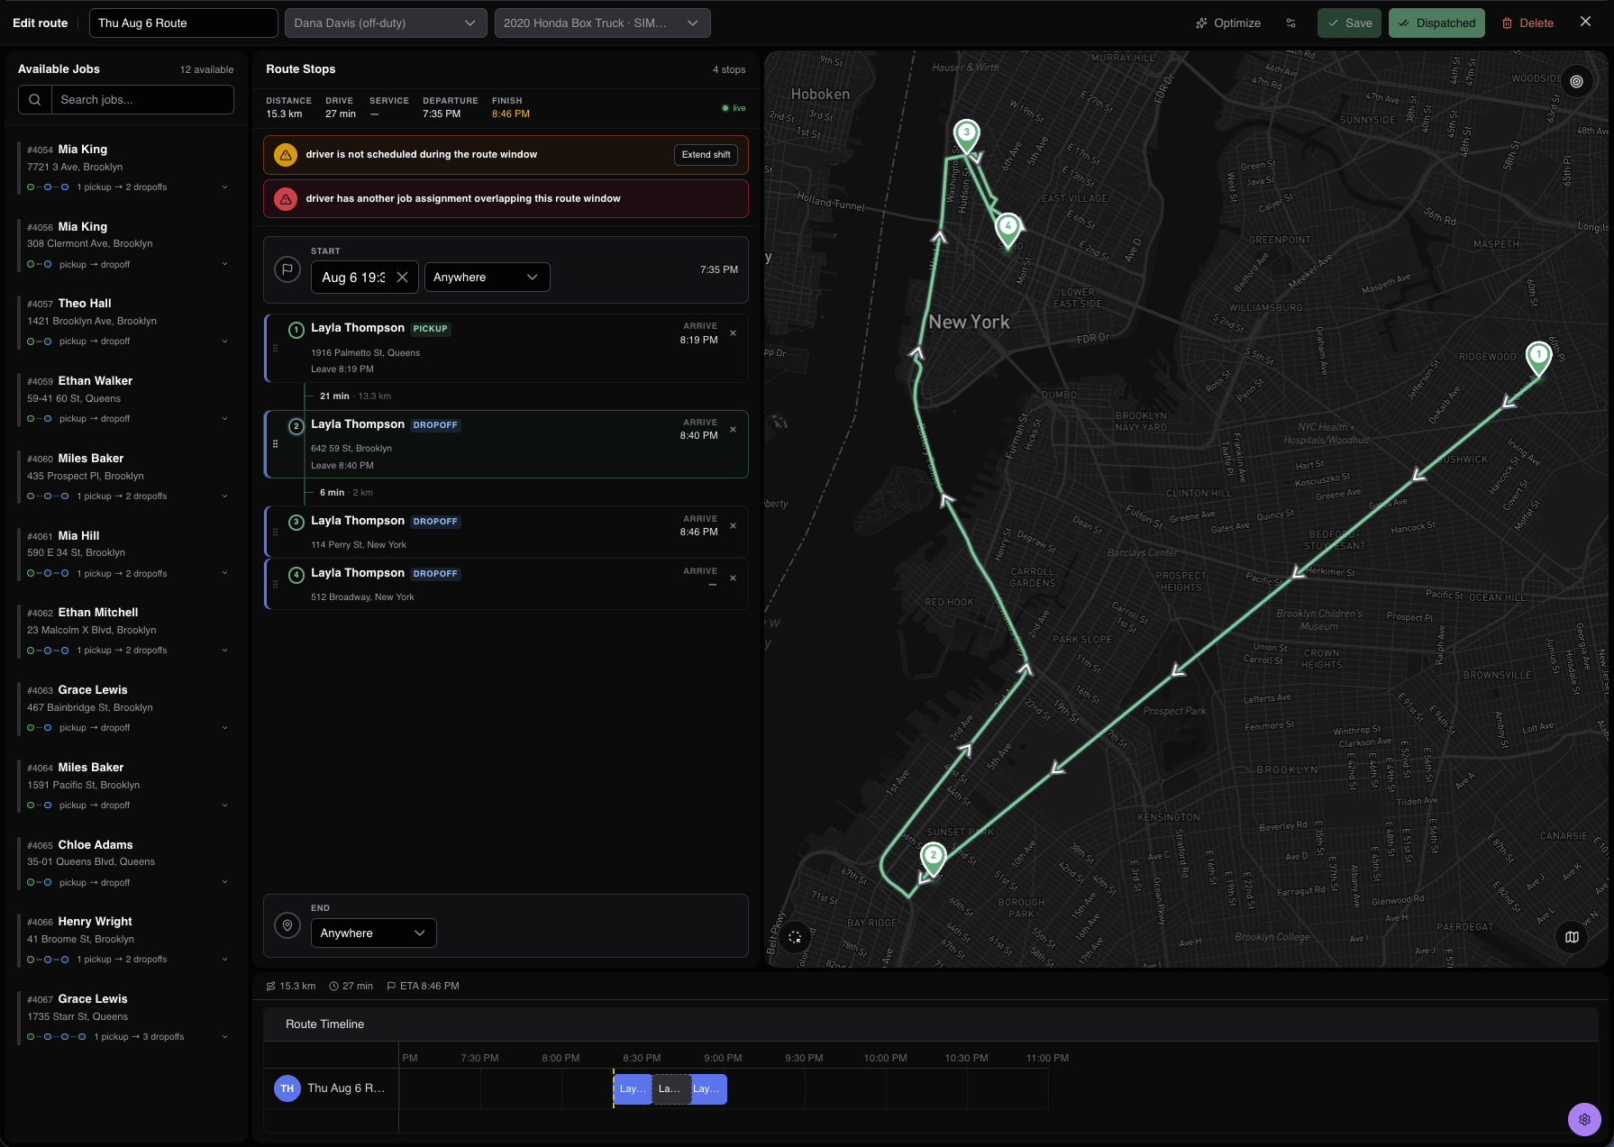Expand job #4057 Theo Hall

pos(224,341)
